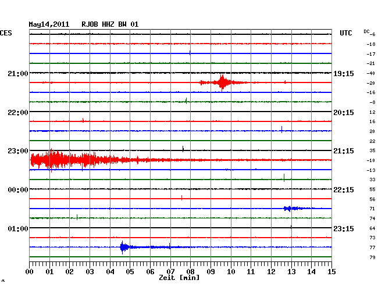The height and width of the screenshot is (287, 378).
Task: Select the DC value -21
Action: tap(371, 63)
